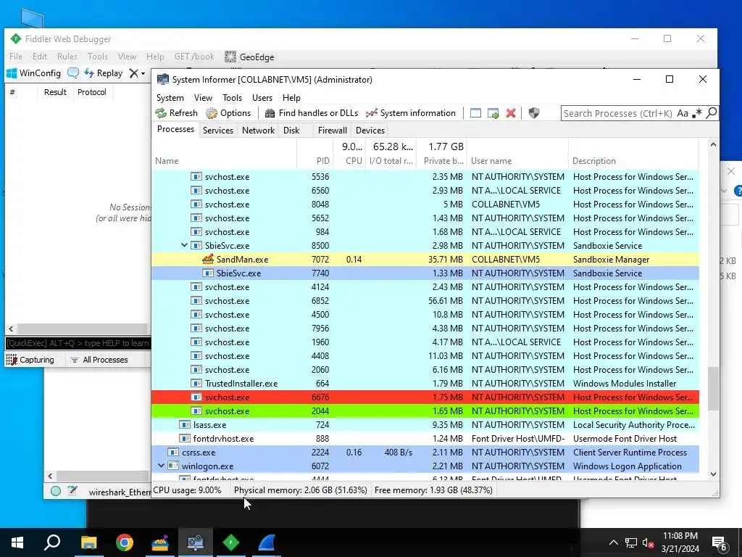Select SbieSvc.exe with PID 7740
The image size is (742, 557).
(425, 273)
